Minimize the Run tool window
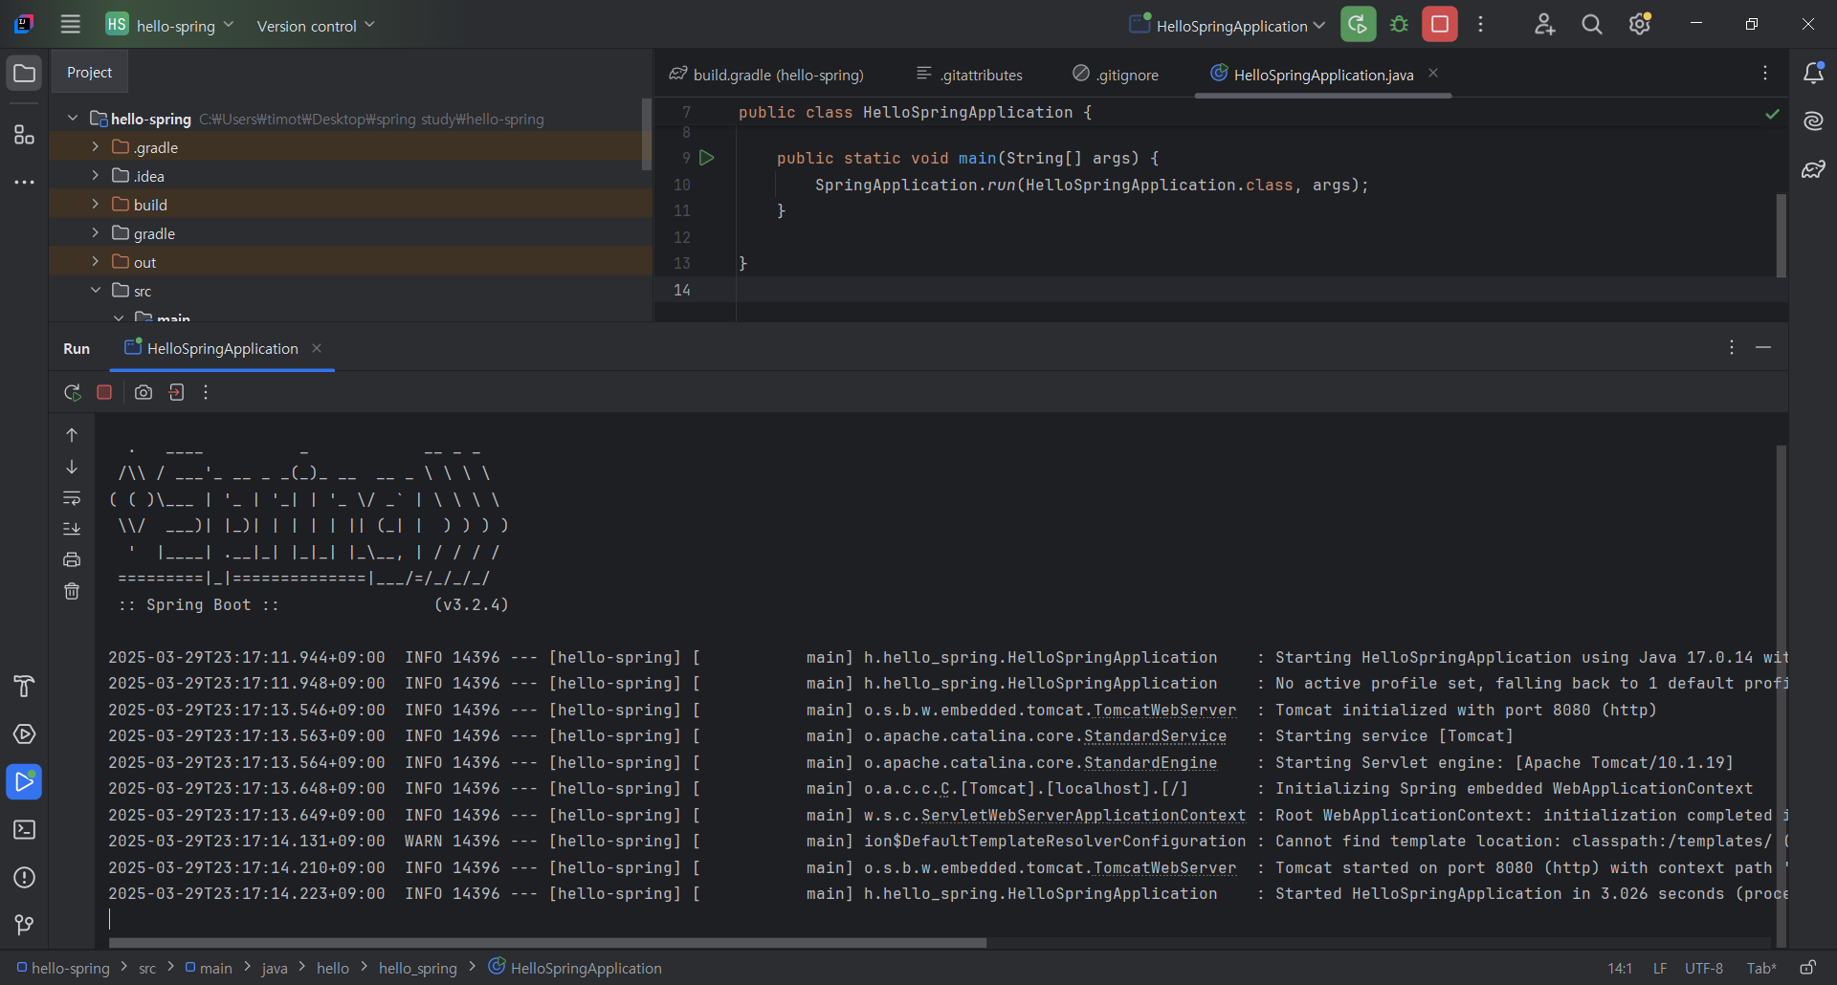The width and height of the screenshot is (1837, 985). (x=1763, y=347)
